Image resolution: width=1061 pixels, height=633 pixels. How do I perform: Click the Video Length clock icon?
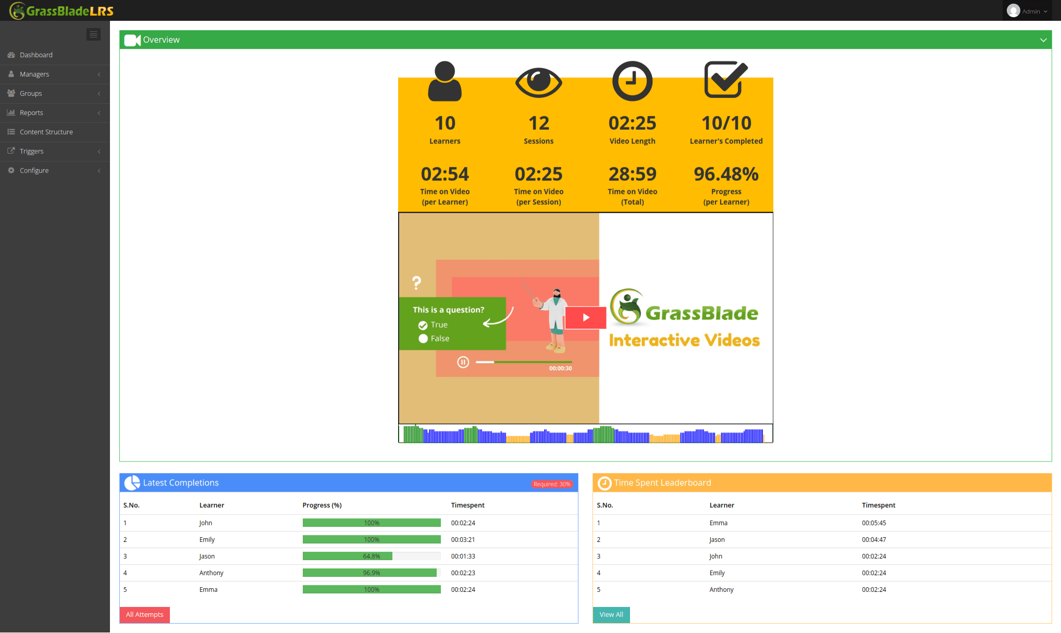tap(632, 81)
